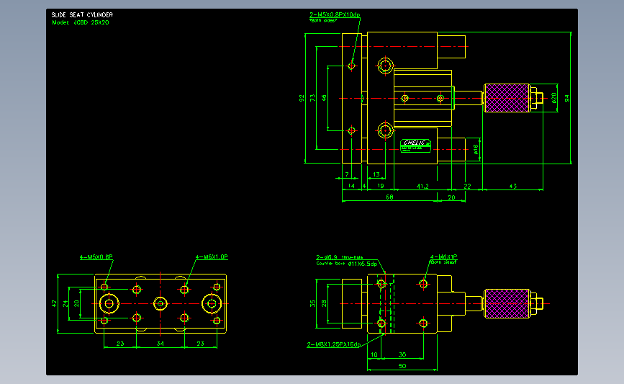Click the vertical '42' dimension value
This screenshot has width=624, height=384.
pyautogui.click(x=55, y=303)
